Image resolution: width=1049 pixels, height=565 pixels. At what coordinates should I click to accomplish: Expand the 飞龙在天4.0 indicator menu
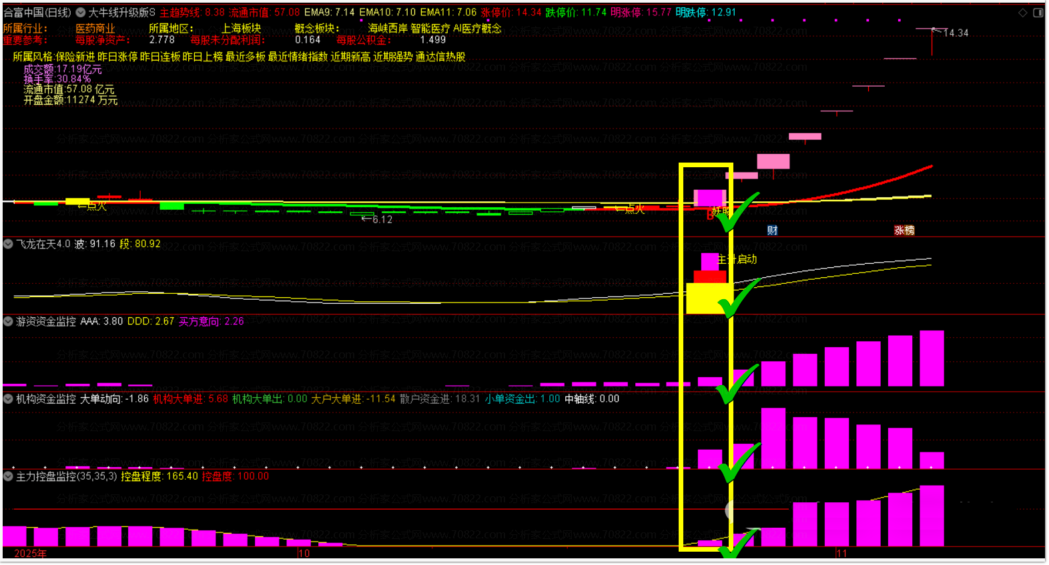(8, 244)
